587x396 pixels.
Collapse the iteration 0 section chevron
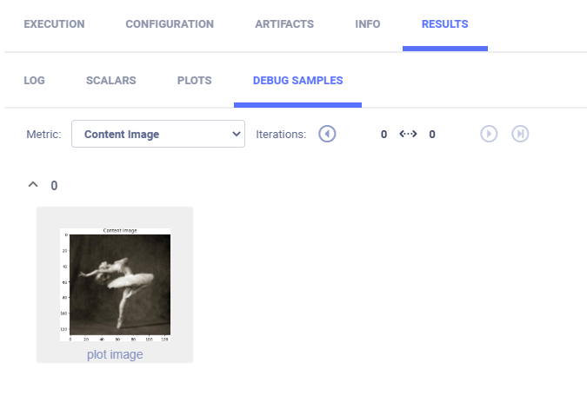point(33,185)
